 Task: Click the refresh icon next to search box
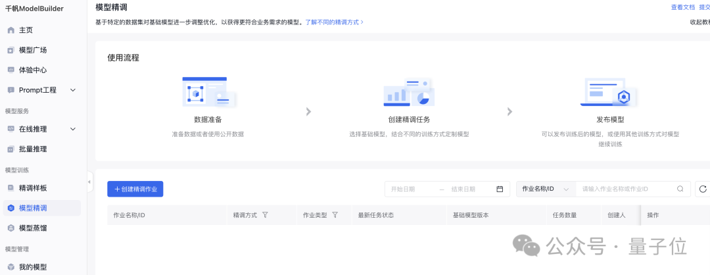point(703,189)
